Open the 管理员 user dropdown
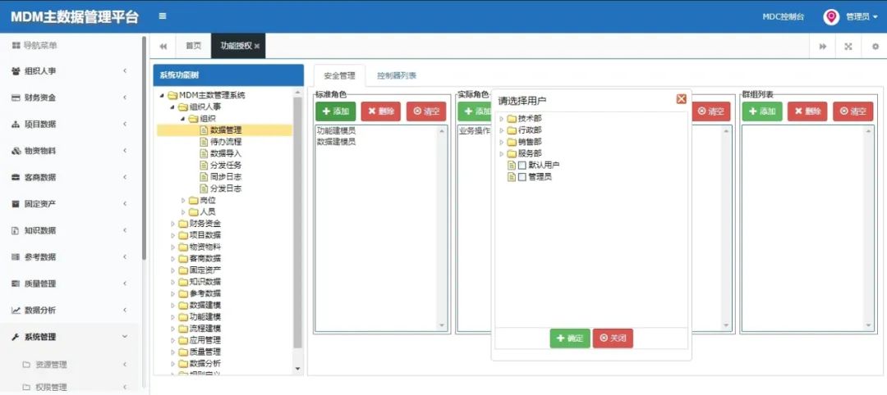This screenshot has height=395, width=887. [862, 17]
